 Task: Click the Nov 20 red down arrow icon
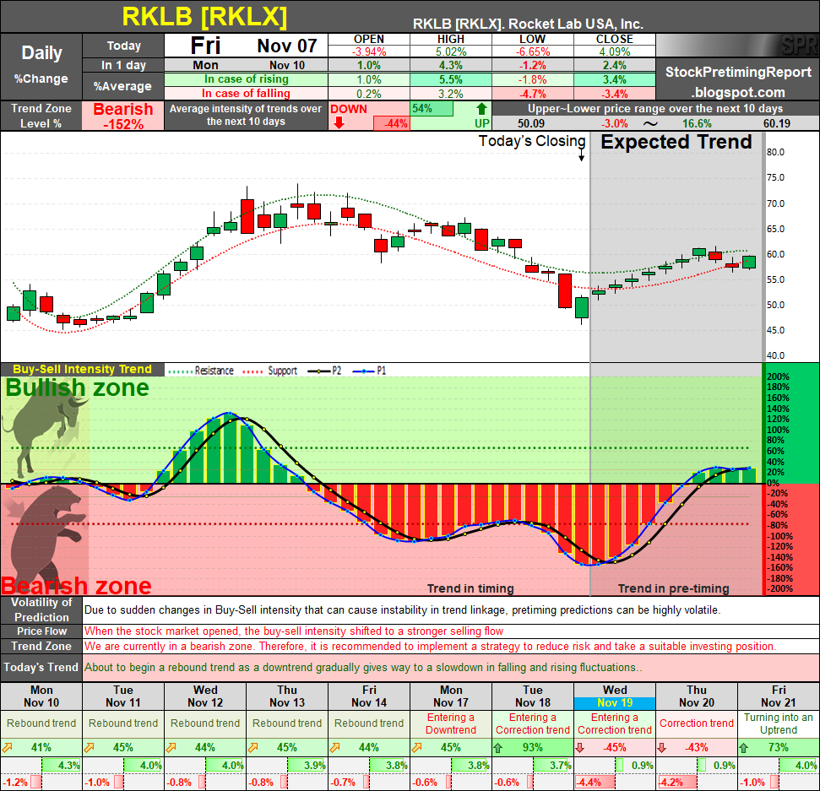click(662, 748)
